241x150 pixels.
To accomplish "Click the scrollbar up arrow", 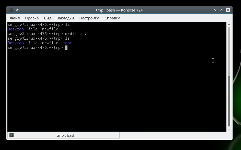I will tap(229, 25).
